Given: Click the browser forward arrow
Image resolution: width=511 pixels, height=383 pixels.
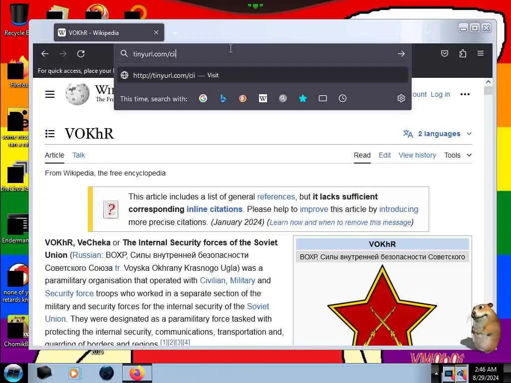Looking at the screenshot, I should click(63, 54).
